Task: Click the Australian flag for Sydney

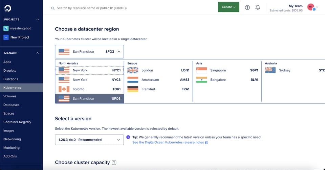Action: click(x=270, y=70)
